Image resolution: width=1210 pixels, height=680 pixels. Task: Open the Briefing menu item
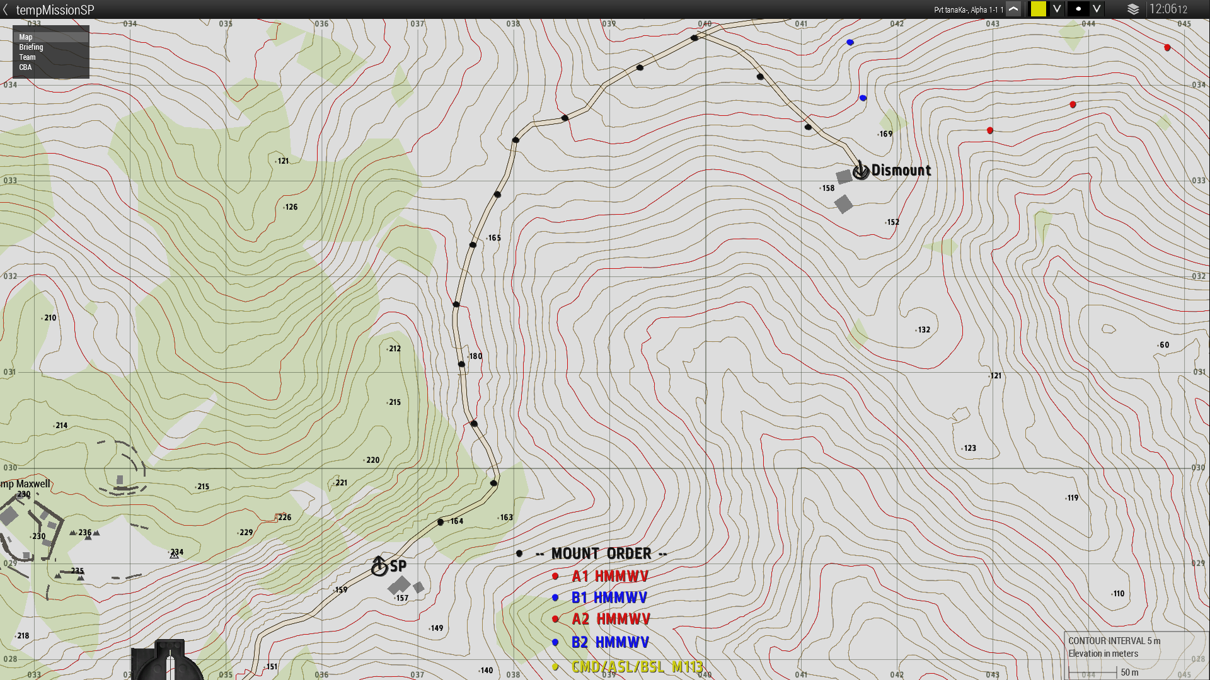pyautogui.click(x=31, y=47)
